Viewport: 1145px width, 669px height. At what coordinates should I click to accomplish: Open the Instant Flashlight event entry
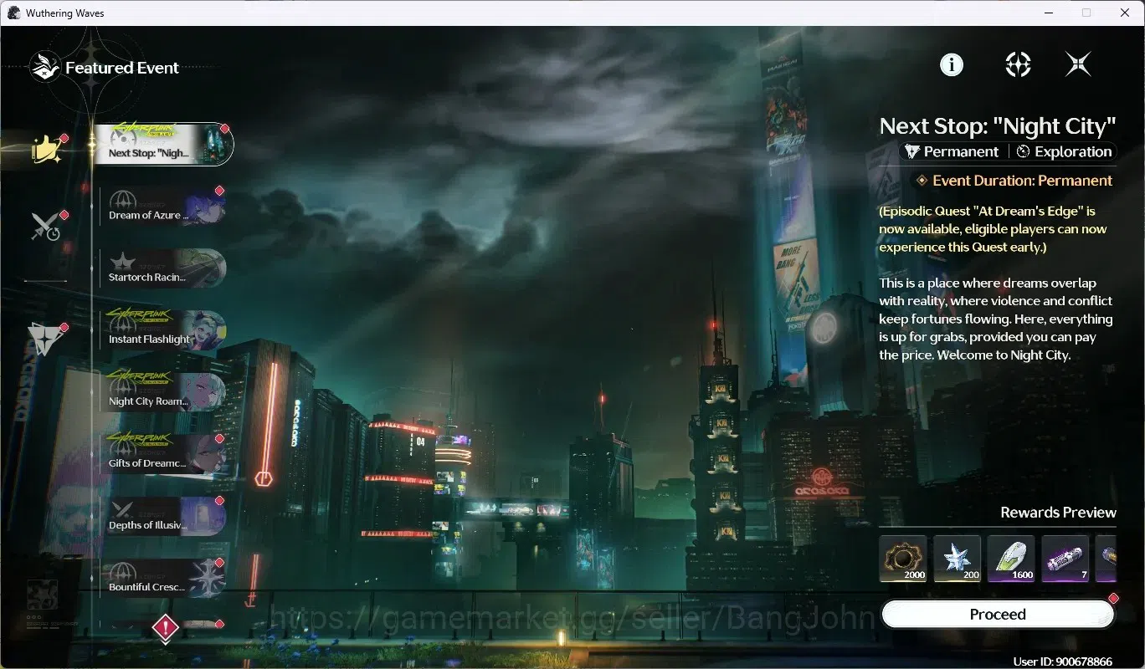[163, 329]
